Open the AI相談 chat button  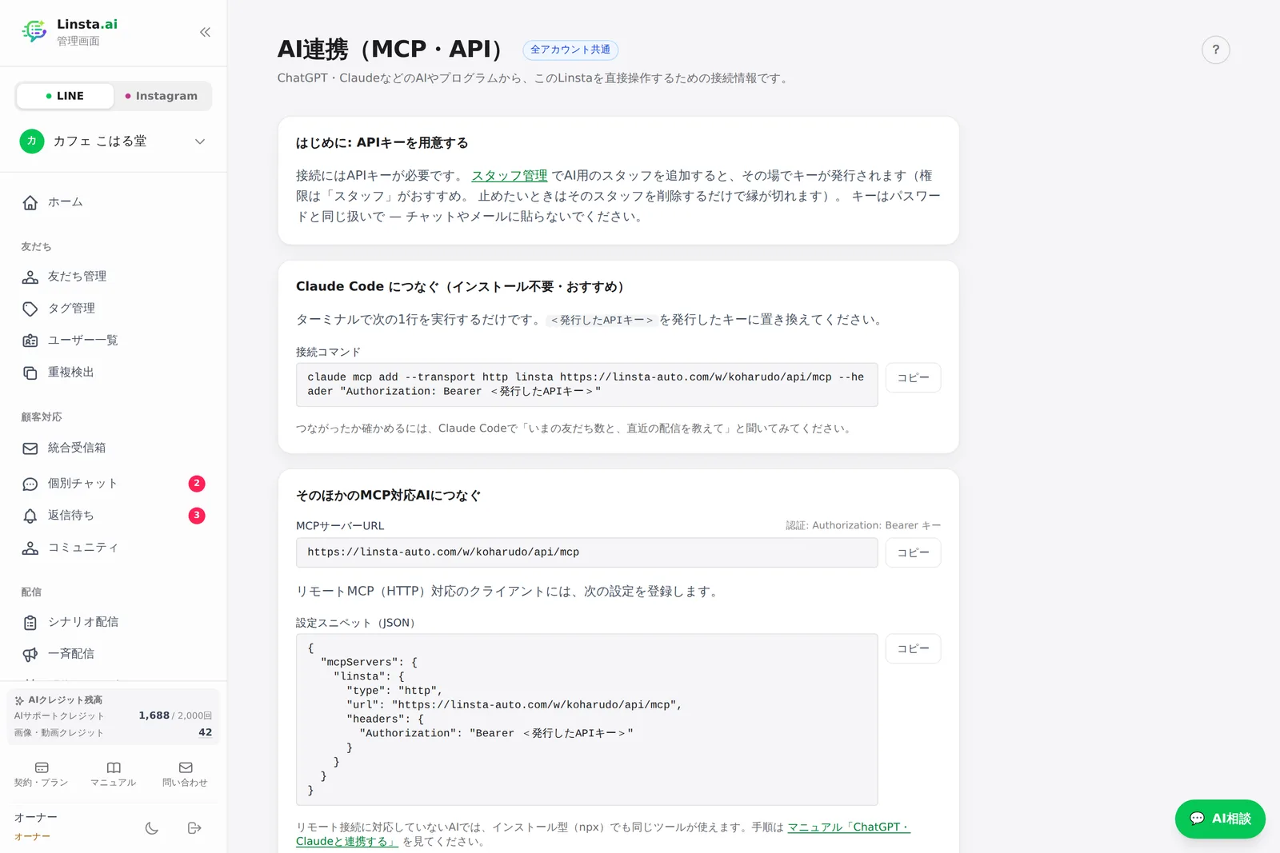[x=1220, y=819]
